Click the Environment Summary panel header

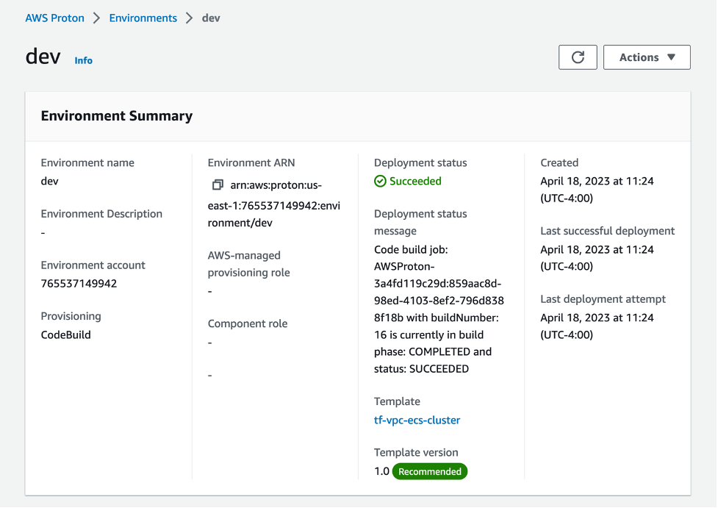point(117,115)
